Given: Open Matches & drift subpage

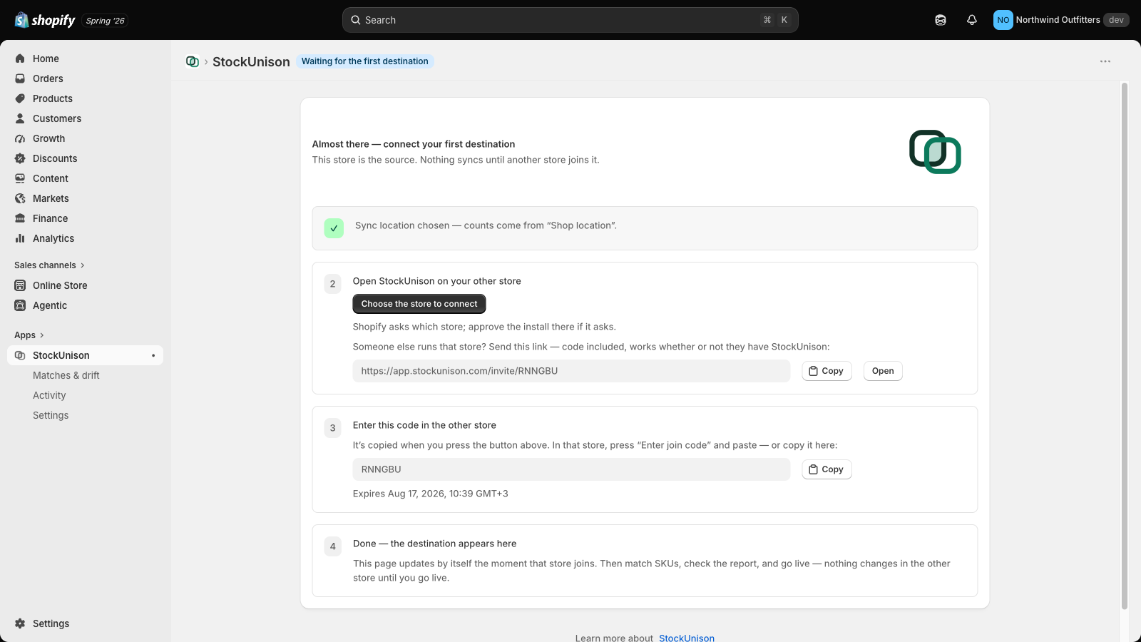Looking at the screenshot, I should (x=66, y=375).
